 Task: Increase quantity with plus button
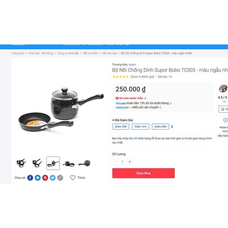[130, 162]
